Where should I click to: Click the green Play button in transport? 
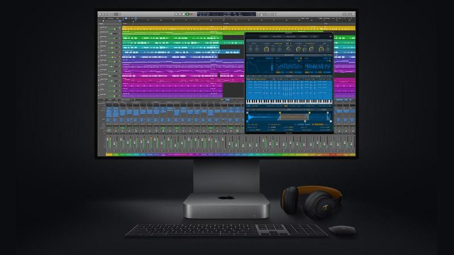click(186, 14)
